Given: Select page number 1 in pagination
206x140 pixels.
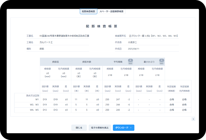Looking at the screenshot, I should (x=193, y=119).
